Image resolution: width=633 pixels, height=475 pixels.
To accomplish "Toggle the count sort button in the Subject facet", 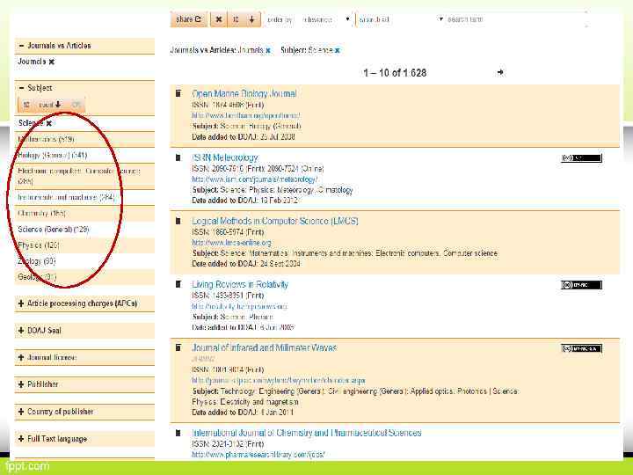I will [50, 105].
